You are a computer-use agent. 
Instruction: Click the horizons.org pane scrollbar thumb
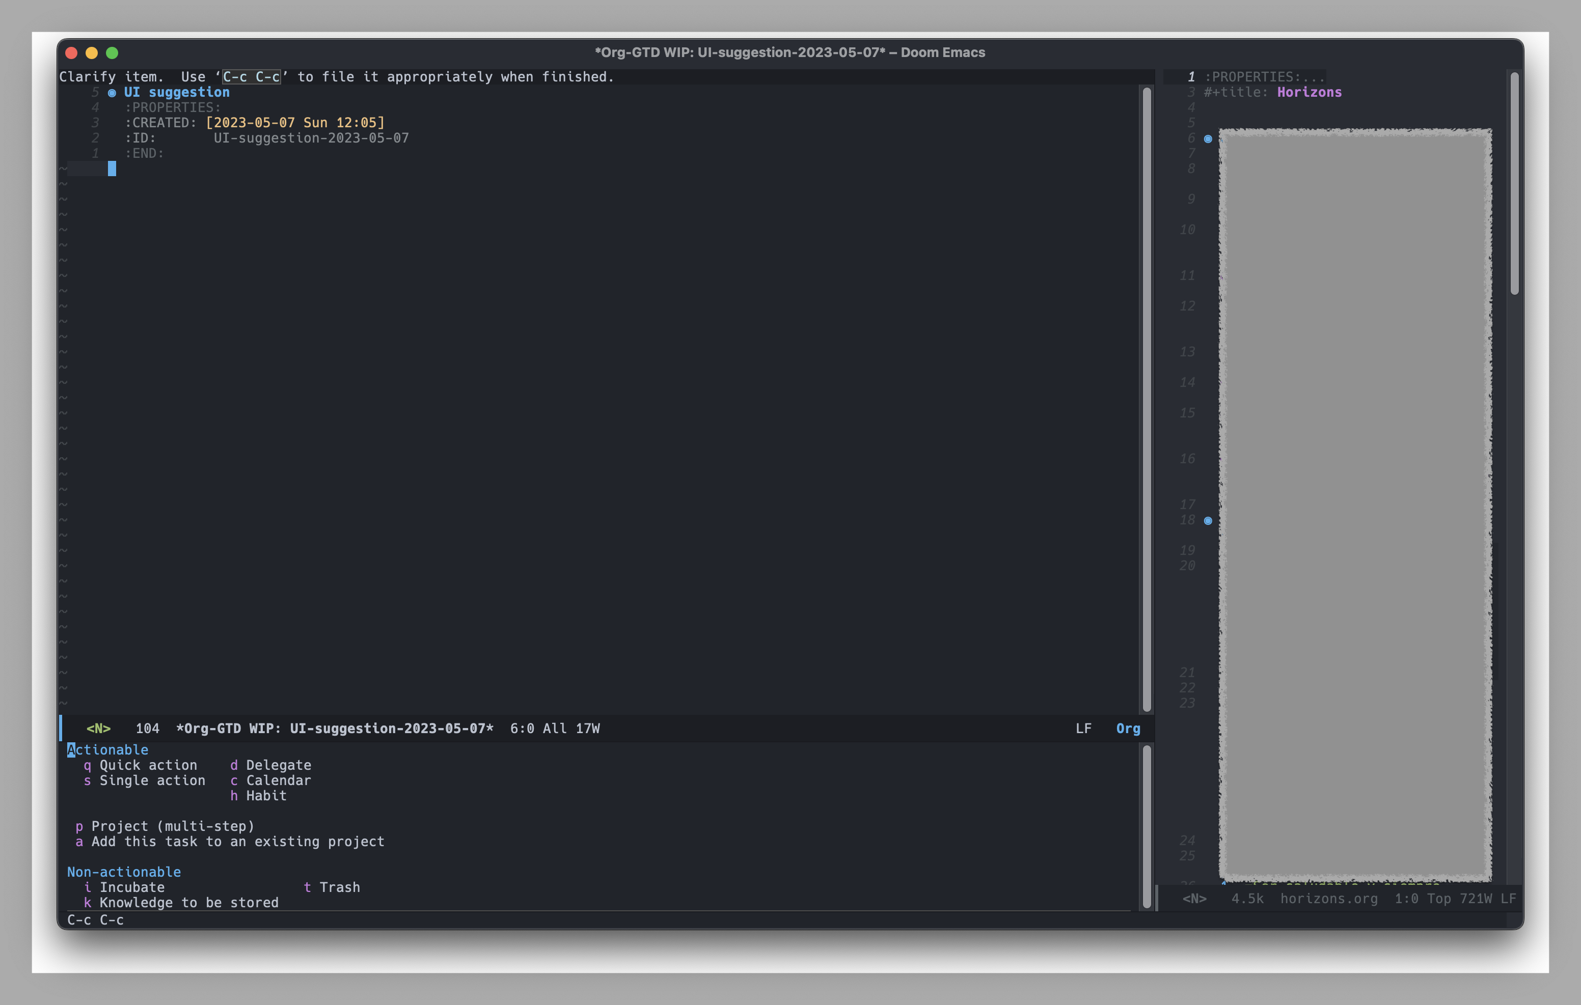1514,184
